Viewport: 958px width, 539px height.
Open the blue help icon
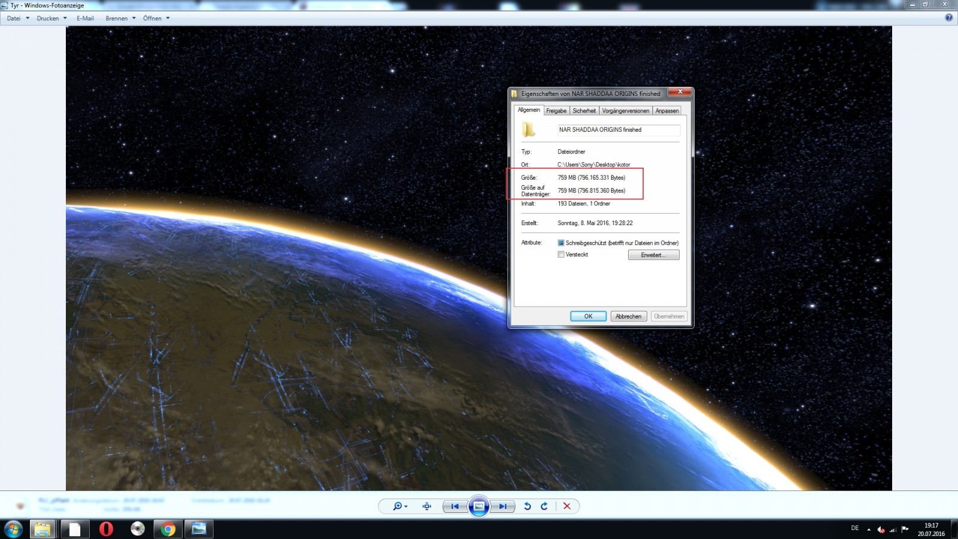[x=948, y=18]
